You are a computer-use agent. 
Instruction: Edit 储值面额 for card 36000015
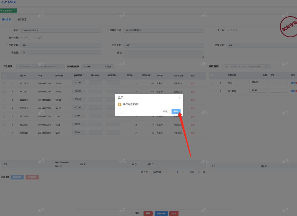pos(79,83)
